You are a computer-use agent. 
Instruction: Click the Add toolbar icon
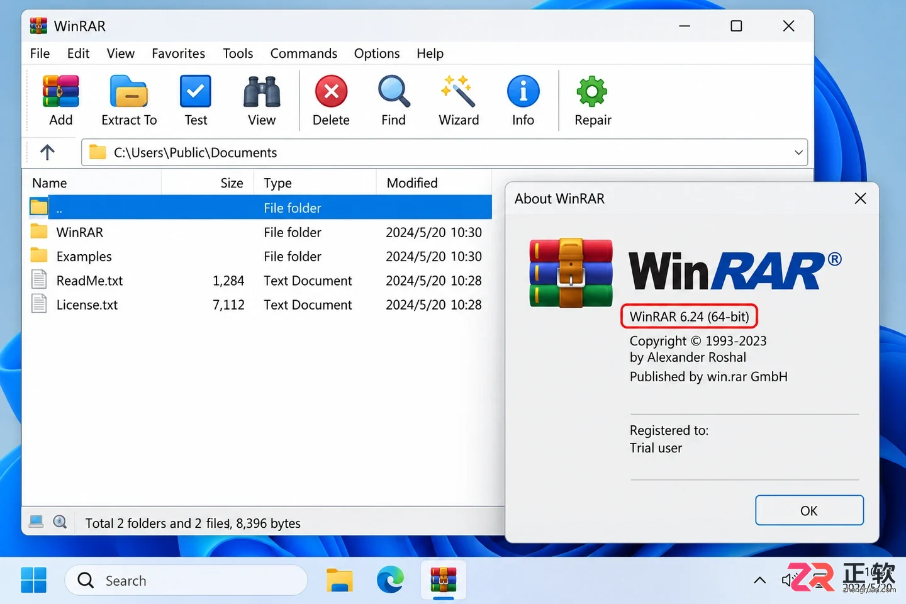61,99
